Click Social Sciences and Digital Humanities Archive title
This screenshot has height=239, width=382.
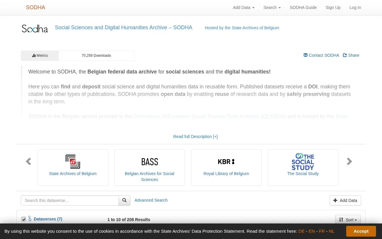coord(124,27)
